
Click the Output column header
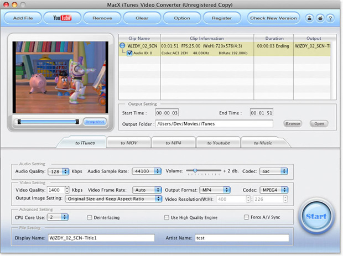click(x=314, y=38)
